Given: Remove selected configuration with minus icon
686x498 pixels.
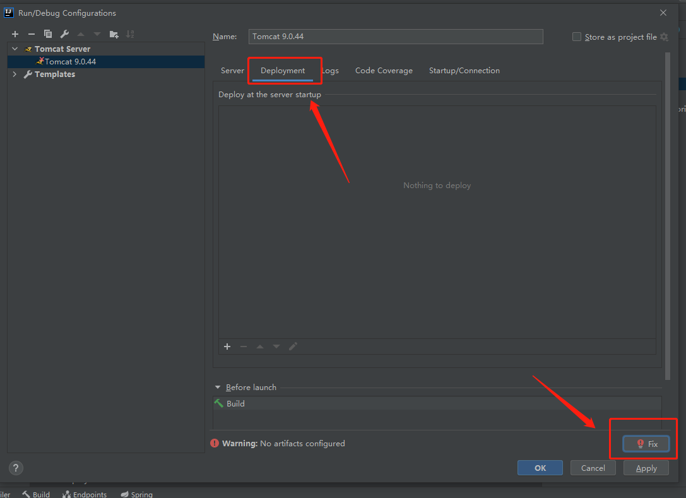Looking at the screenshot, I should (x=32, y=34).
